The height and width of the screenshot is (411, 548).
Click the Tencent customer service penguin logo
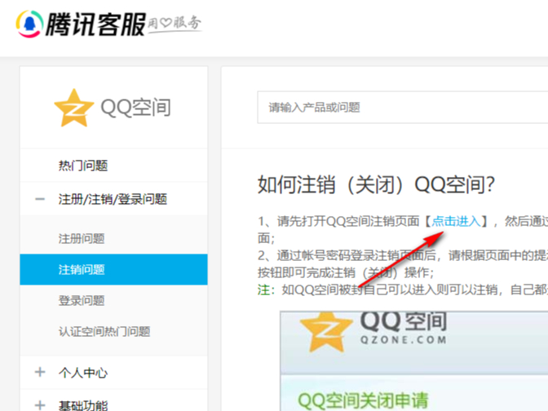[x=29, y=24]
